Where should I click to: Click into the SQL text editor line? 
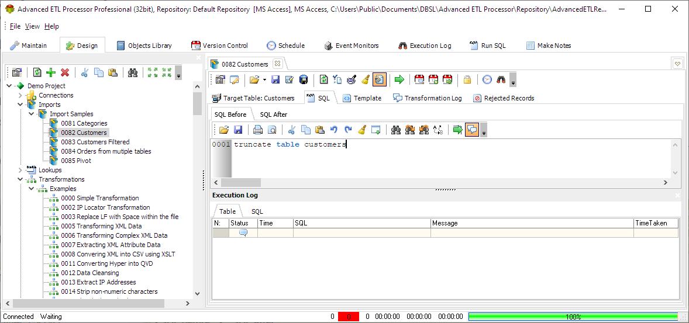(453, 144)
